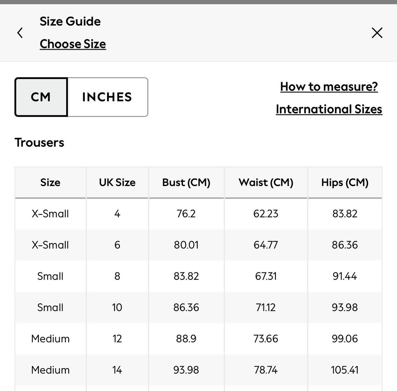
Task: Open How to measure link
Action: coord(329,86)
